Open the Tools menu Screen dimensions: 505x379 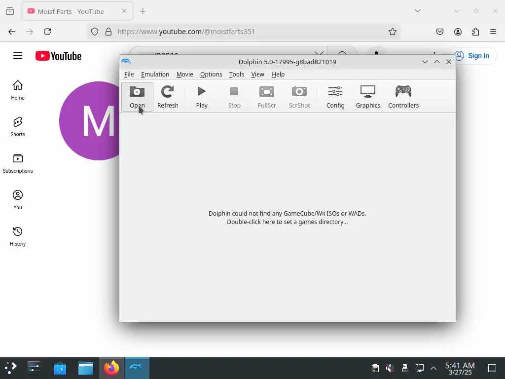(236, 75)
